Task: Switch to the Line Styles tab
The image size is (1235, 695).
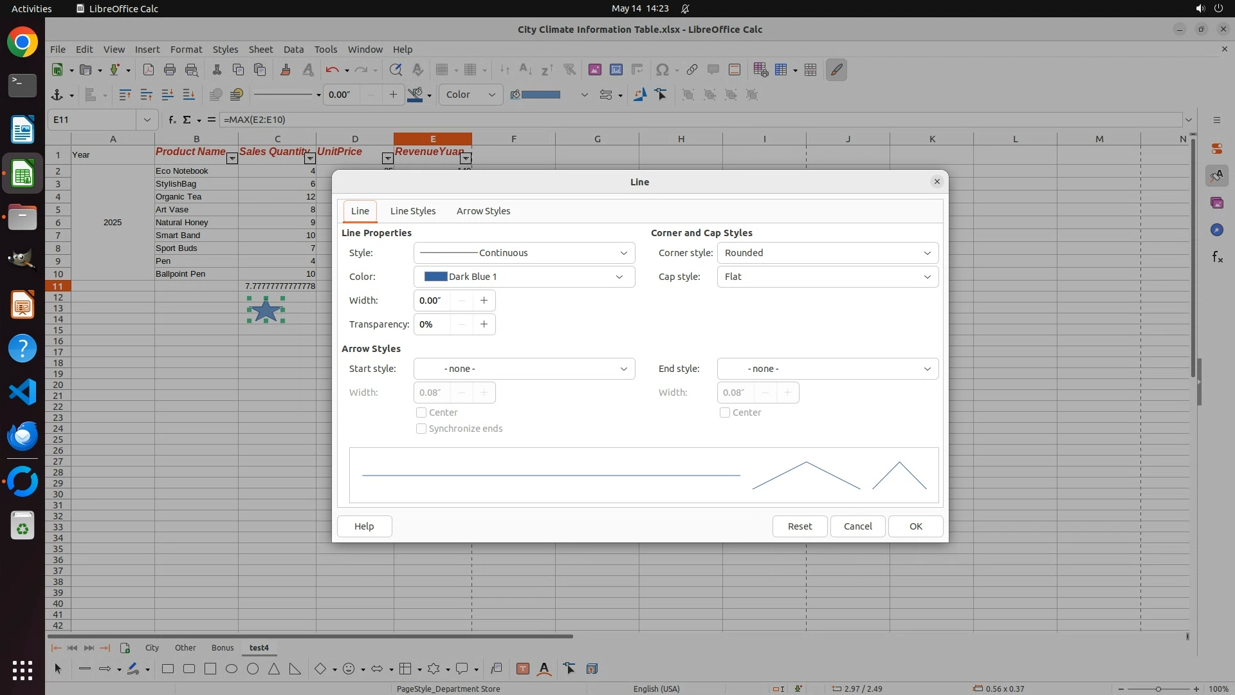Action: coord(412,211)
